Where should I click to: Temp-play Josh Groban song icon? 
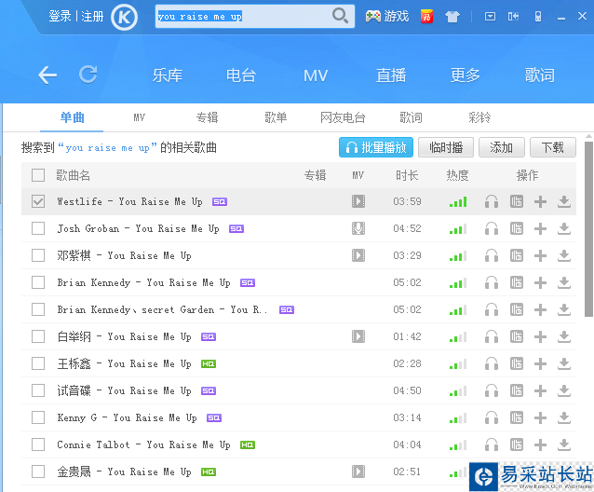(517, 228)
